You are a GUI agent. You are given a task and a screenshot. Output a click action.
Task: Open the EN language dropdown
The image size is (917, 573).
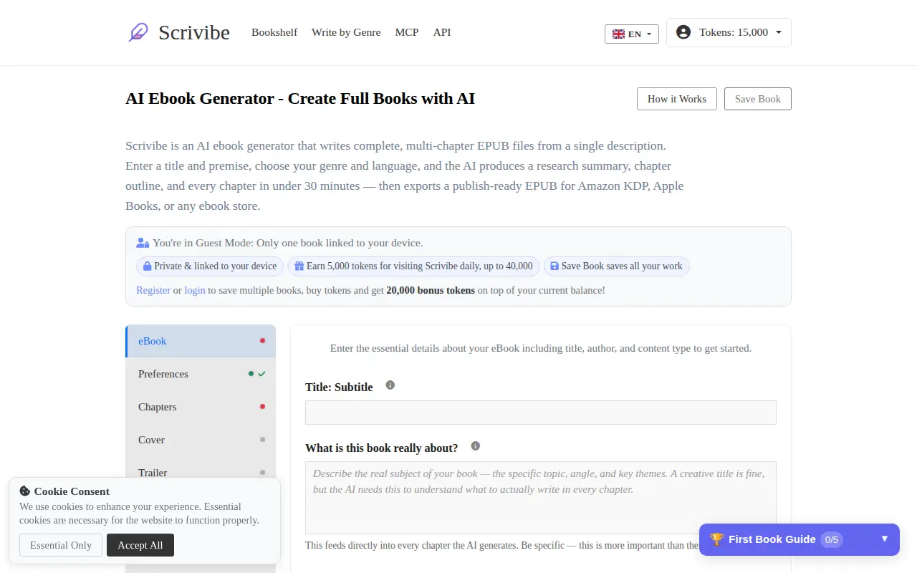click(632, 34)
